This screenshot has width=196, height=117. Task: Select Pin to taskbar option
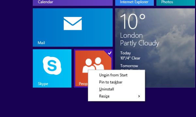click(117, 82)
